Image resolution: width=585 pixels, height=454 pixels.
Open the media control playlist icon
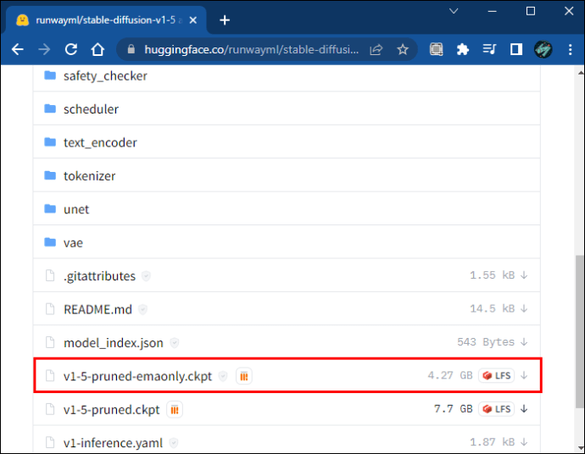pos(489,49)
